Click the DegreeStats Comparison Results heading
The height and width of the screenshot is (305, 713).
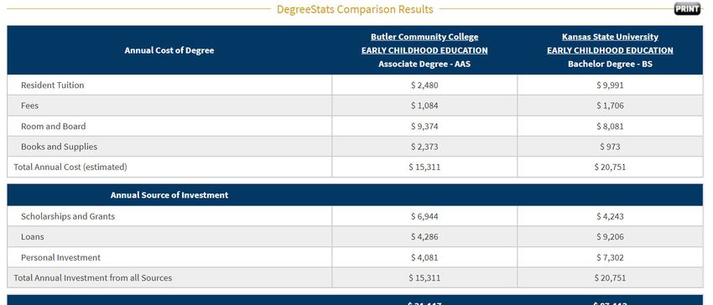tap(355, 9)
